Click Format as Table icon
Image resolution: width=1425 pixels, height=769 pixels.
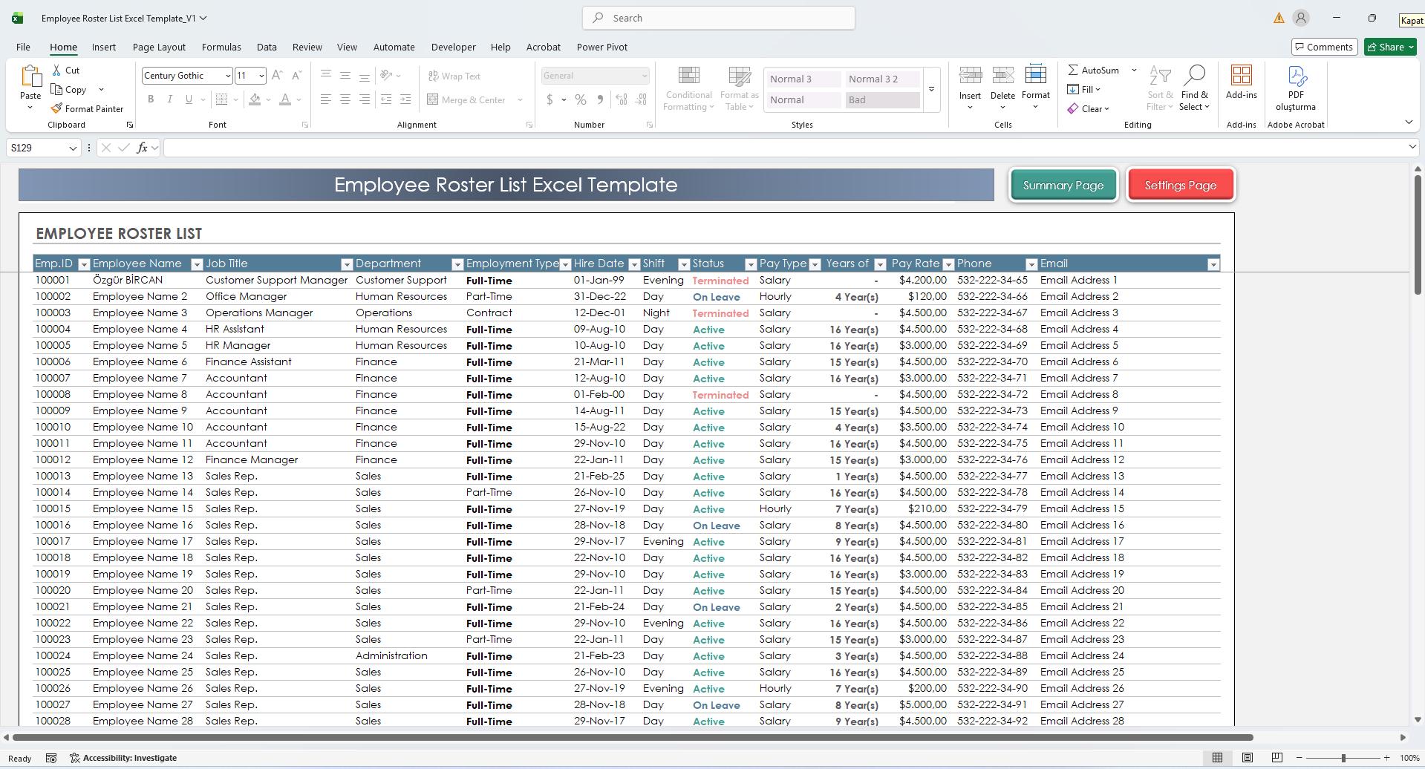point(739,76)
